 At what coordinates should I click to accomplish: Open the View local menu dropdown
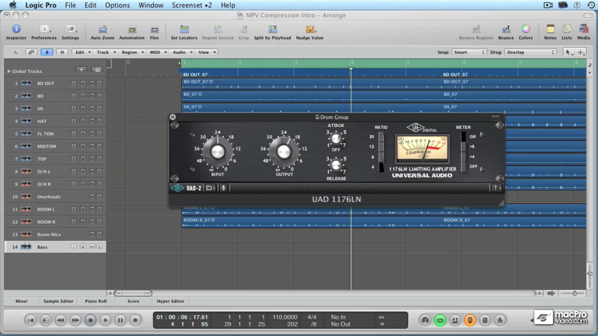(x=207, y=52)
